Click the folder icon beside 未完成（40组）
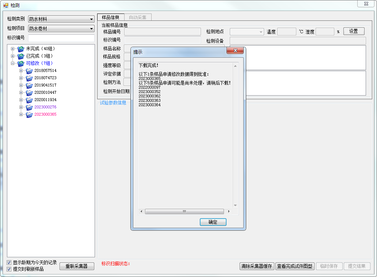Screen dimensions: 377x277 click(21, 49)
